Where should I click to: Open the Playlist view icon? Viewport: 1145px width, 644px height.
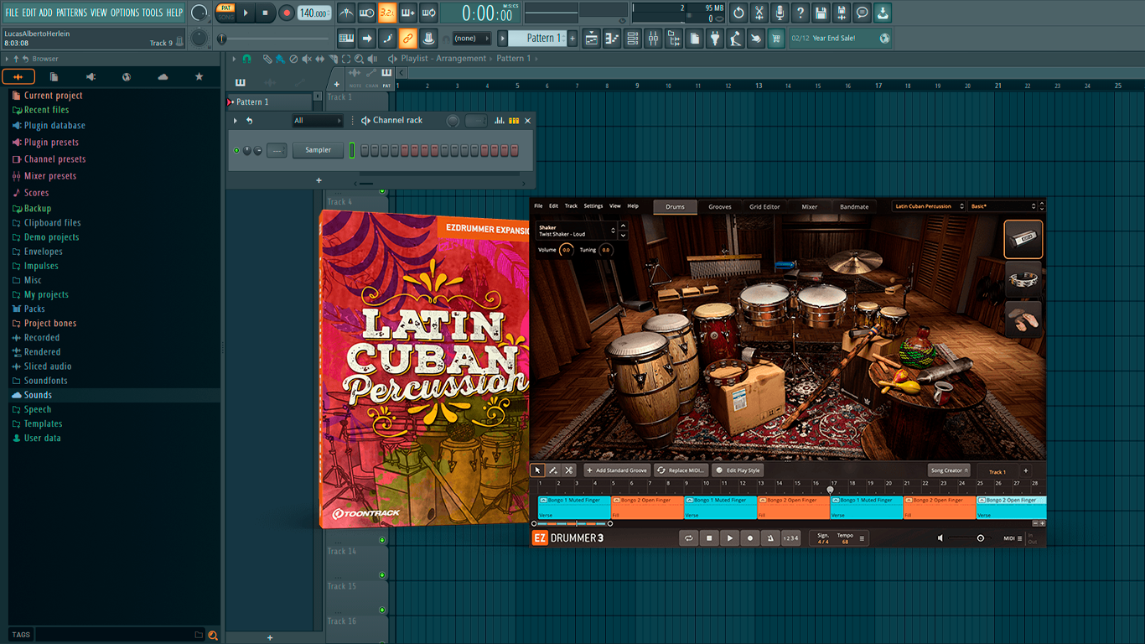click(x=592, y=38)
